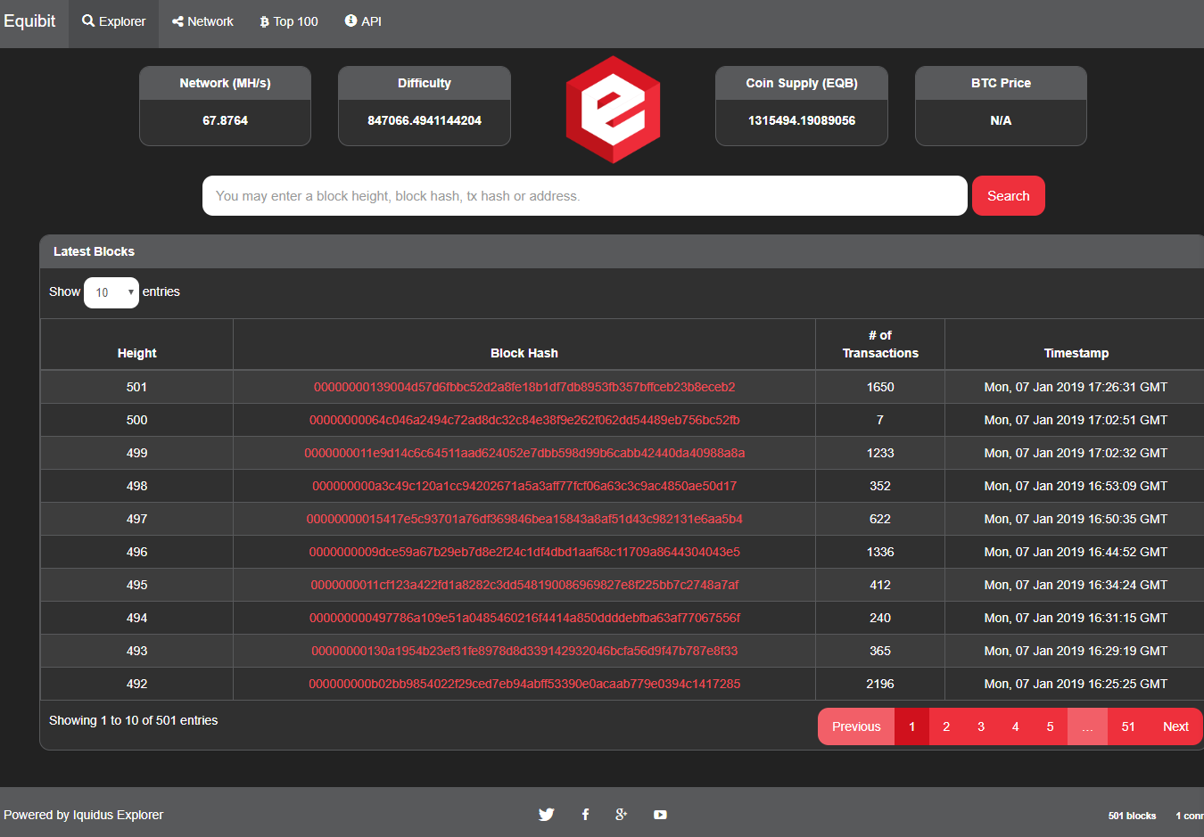Open block 500 hash link

(524, 420)
